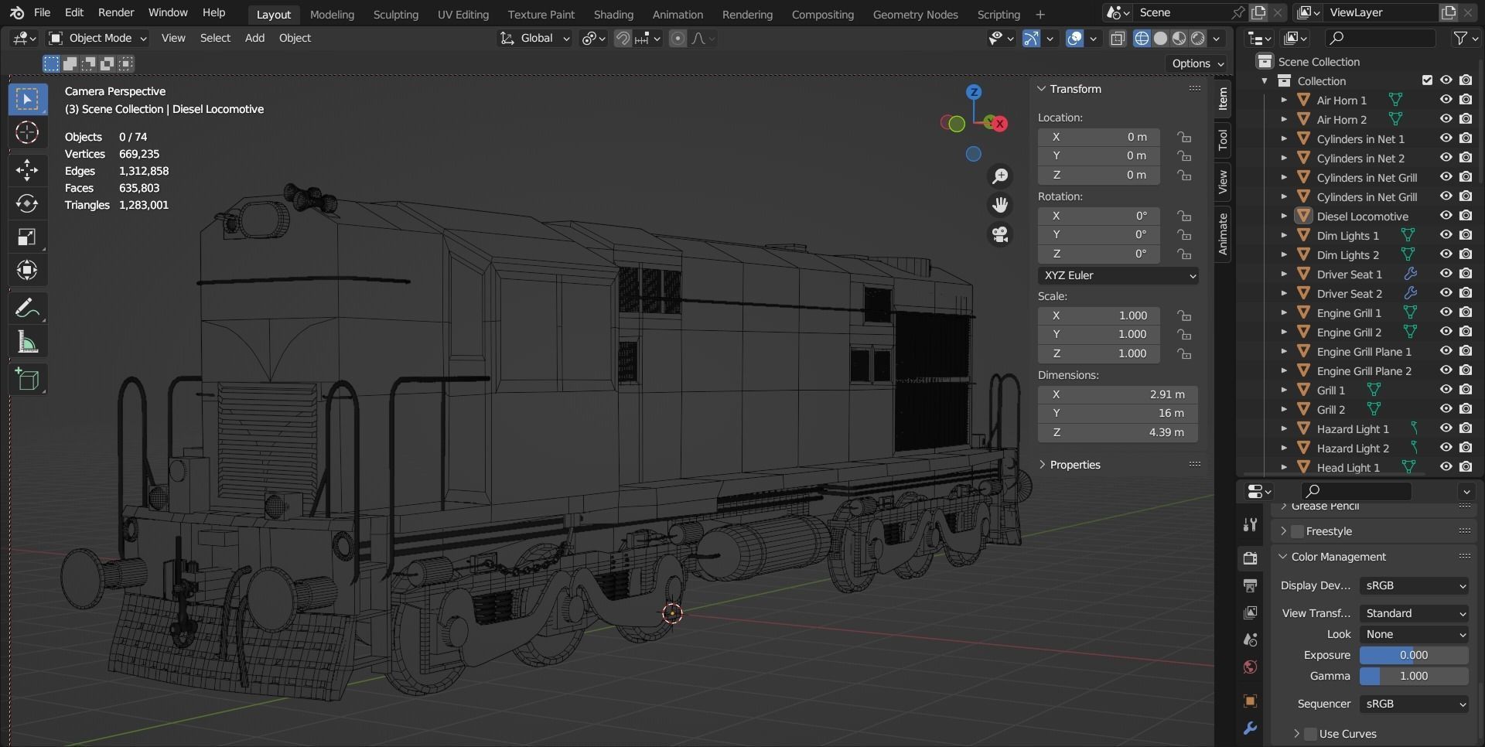This screenshot has width=1485, height=747.
Task: Click the Outliner search field
Action: click(x=1380, y=37)
